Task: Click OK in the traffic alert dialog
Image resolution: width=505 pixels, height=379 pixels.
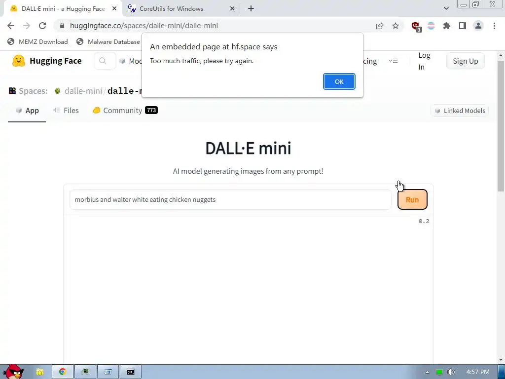Action: pos(339,81)
